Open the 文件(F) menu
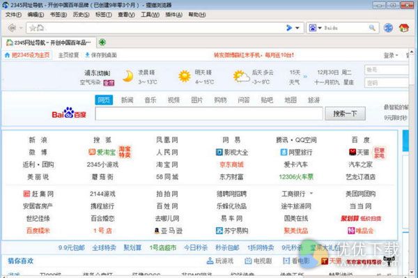This screenshot has width=418, height=278. (x=13, y=15)
